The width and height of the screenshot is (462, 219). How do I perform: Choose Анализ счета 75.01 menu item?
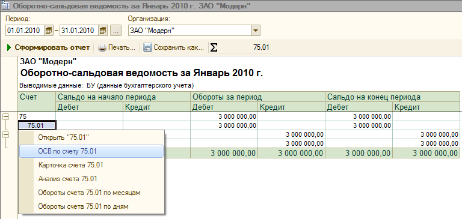(x=91, y=179)
